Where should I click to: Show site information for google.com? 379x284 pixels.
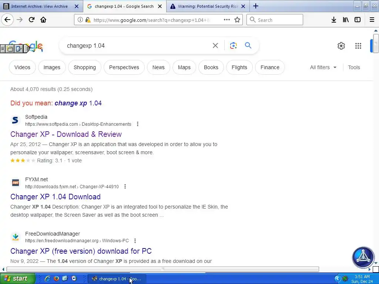(x=80, y=20)
